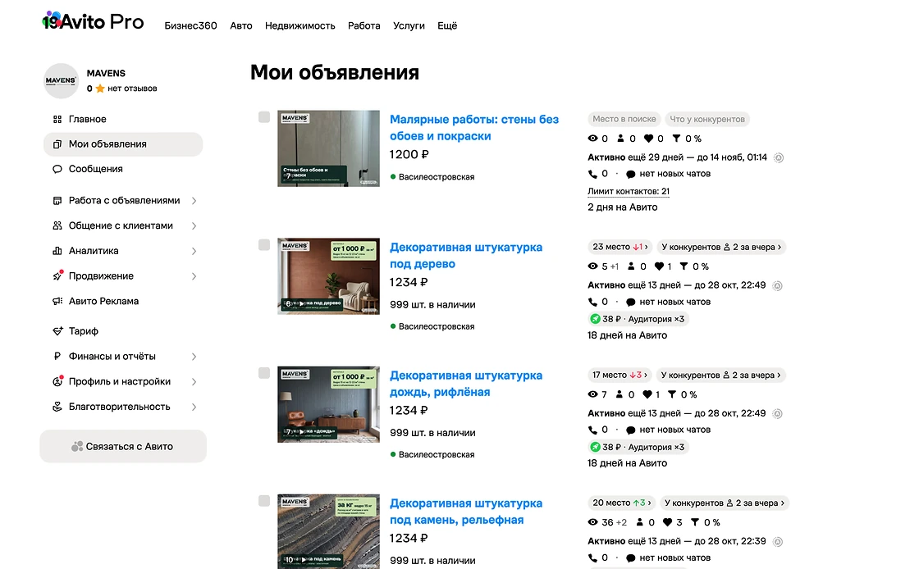The height and width of the screenshot is (569, 919).
Task: Click conversion funnel icon for дождь, рифлёная listing
Action: coord(672,394)
